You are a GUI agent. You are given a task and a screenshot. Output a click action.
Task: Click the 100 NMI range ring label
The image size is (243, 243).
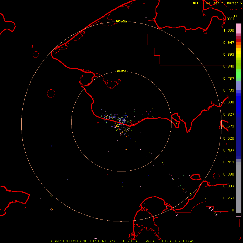point(121,21)
